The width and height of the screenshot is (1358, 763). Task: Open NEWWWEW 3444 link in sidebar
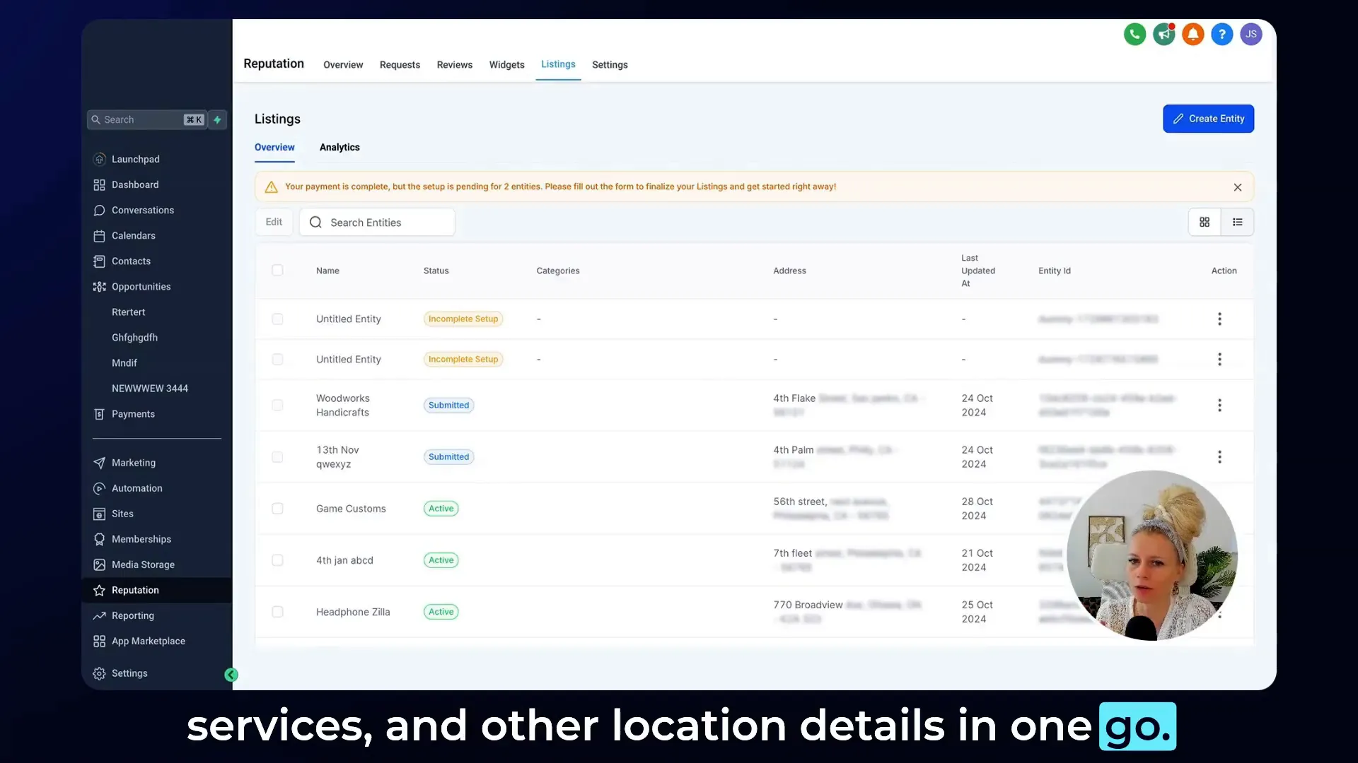pos(150,388)
